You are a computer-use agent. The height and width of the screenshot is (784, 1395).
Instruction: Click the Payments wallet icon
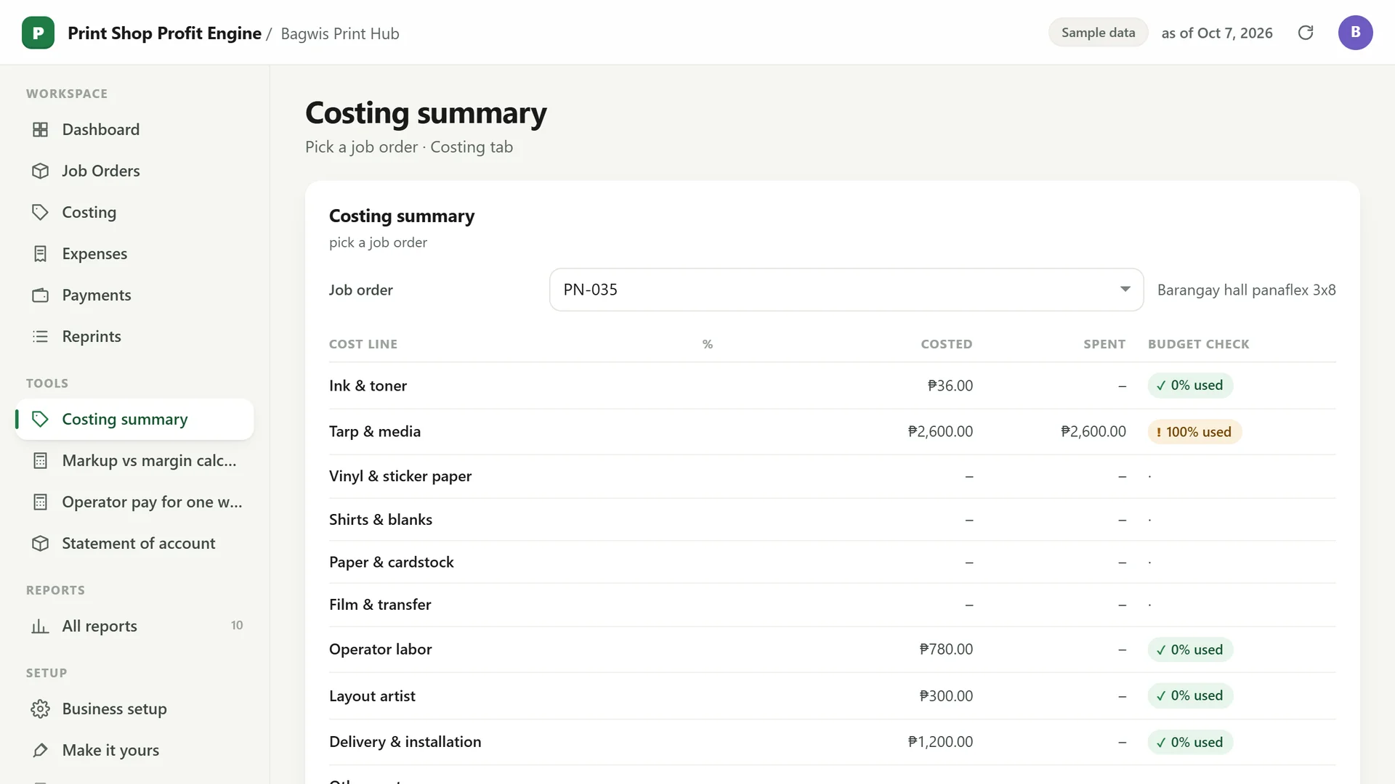[41, 295]
